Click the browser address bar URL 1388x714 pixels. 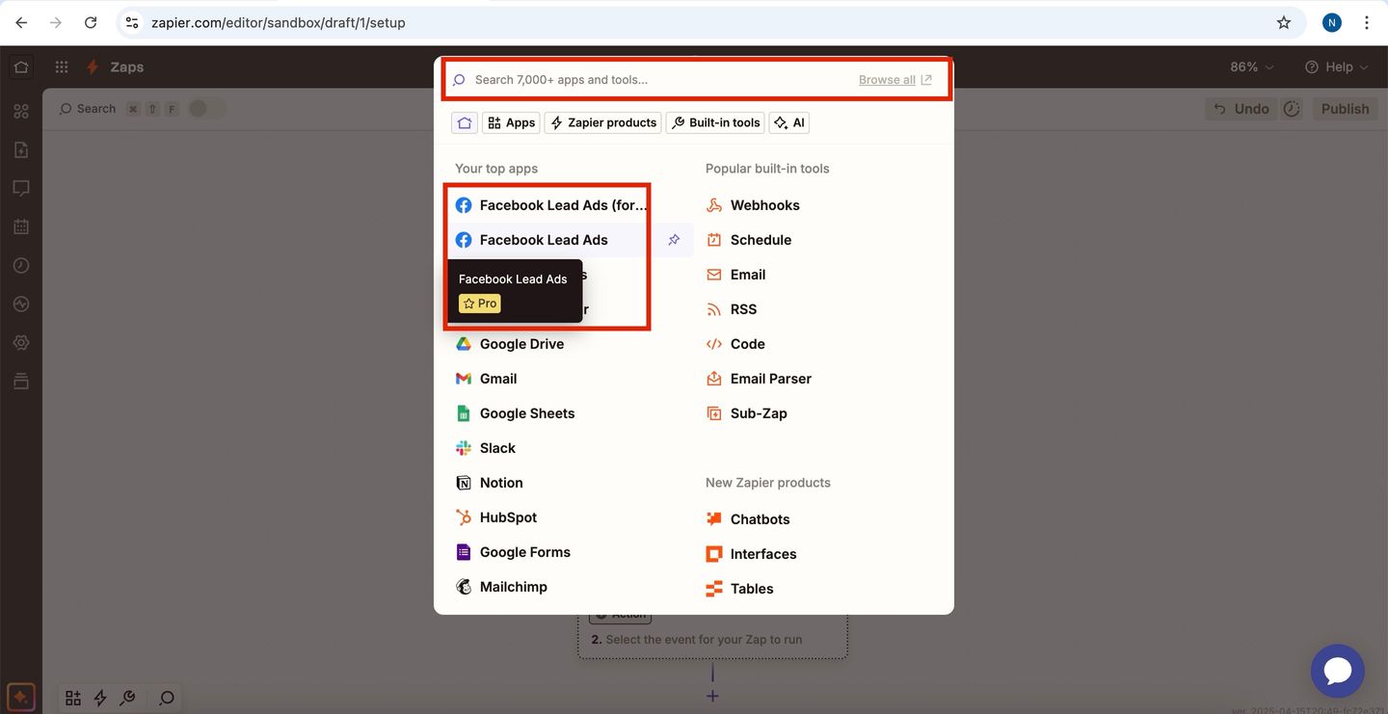[278, 22]
